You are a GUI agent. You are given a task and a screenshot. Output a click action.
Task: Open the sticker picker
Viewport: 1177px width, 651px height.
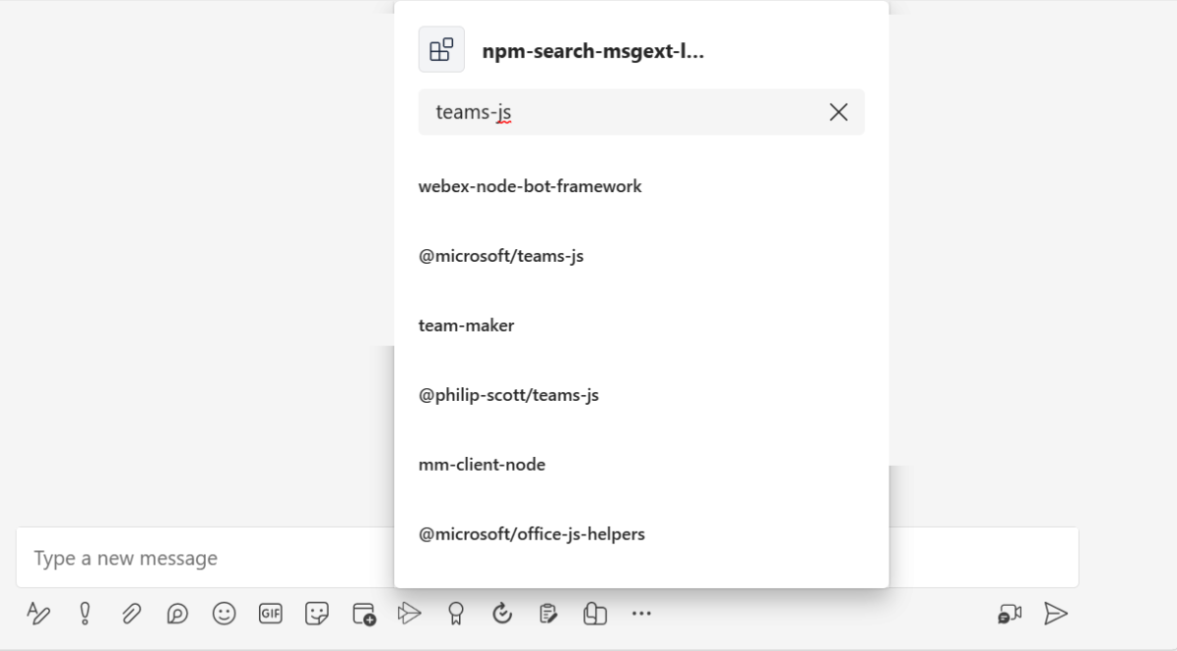[x=318, y=613]
